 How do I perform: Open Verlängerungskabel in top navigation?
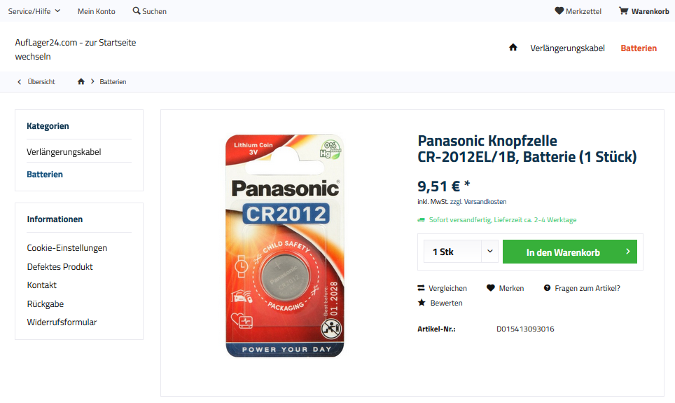[x=567, y=48]
